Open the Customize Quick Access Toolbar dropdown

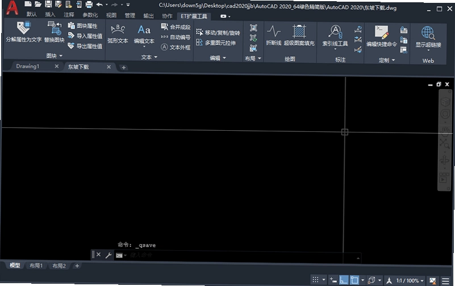click(128, 5)
